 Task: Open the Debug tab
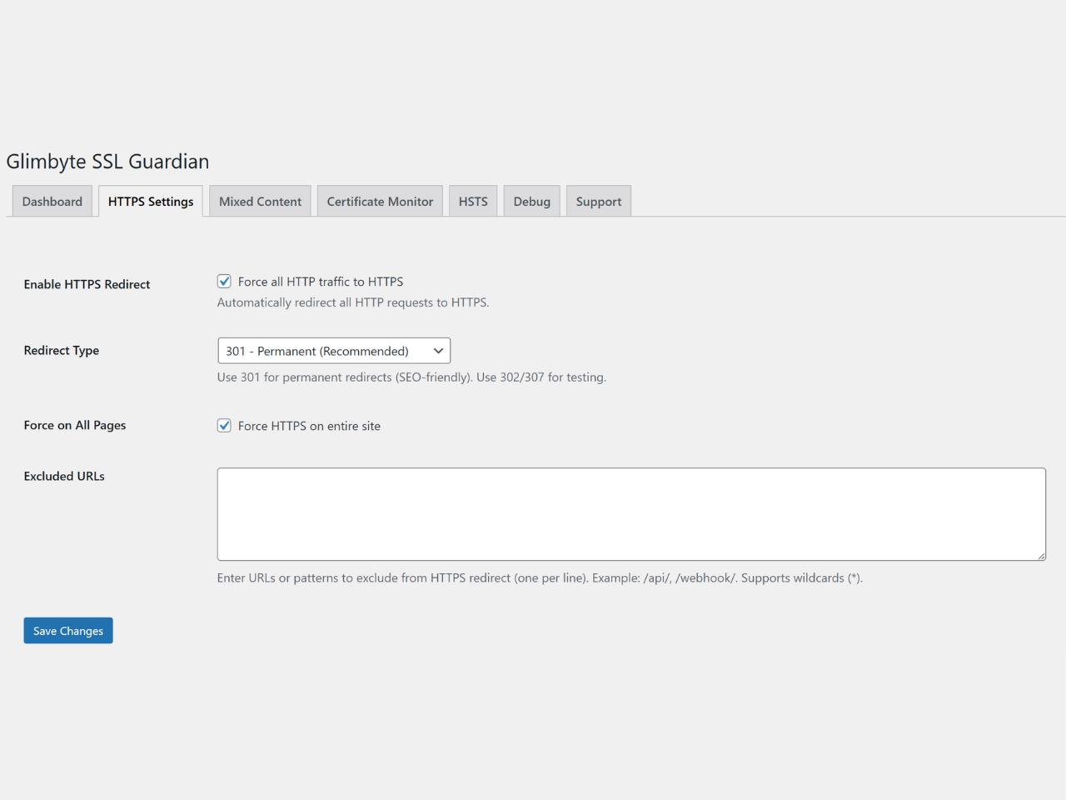pos(531,202)
